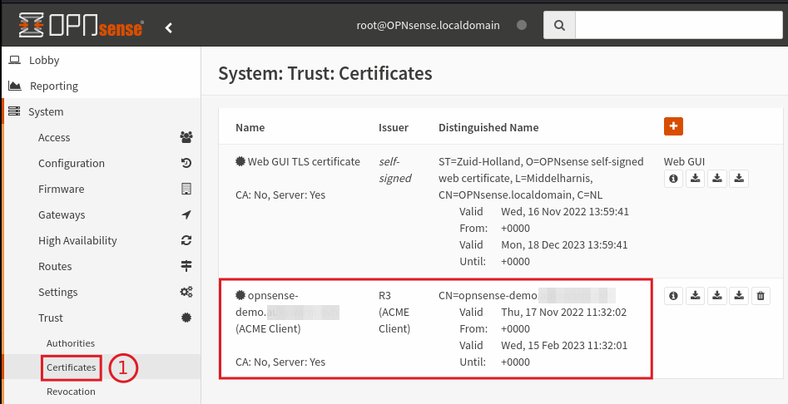The image size is (788, 404).
Task: Click the date Thu, 17 Nov 2022 11:32:02
Action: [x=564, y=312]
